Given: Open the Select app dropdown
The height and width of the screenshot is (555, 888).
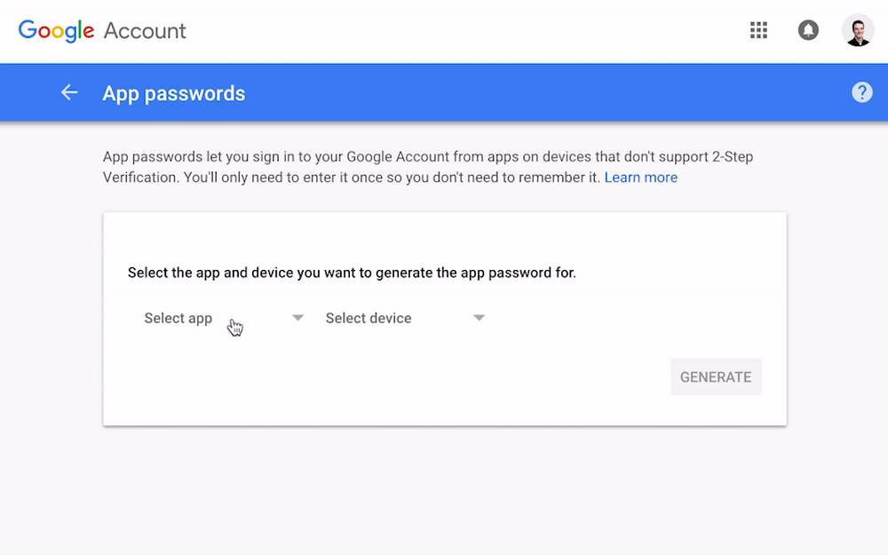Looking at the screenshot, I should click(178, 318).
